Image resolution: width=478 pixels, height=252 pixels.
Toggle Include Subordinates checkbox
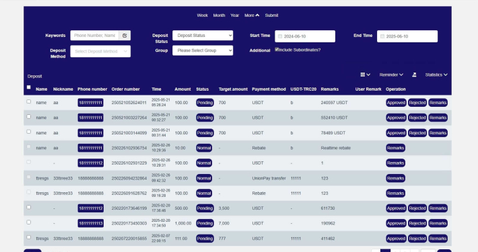[x=277, y=49]
